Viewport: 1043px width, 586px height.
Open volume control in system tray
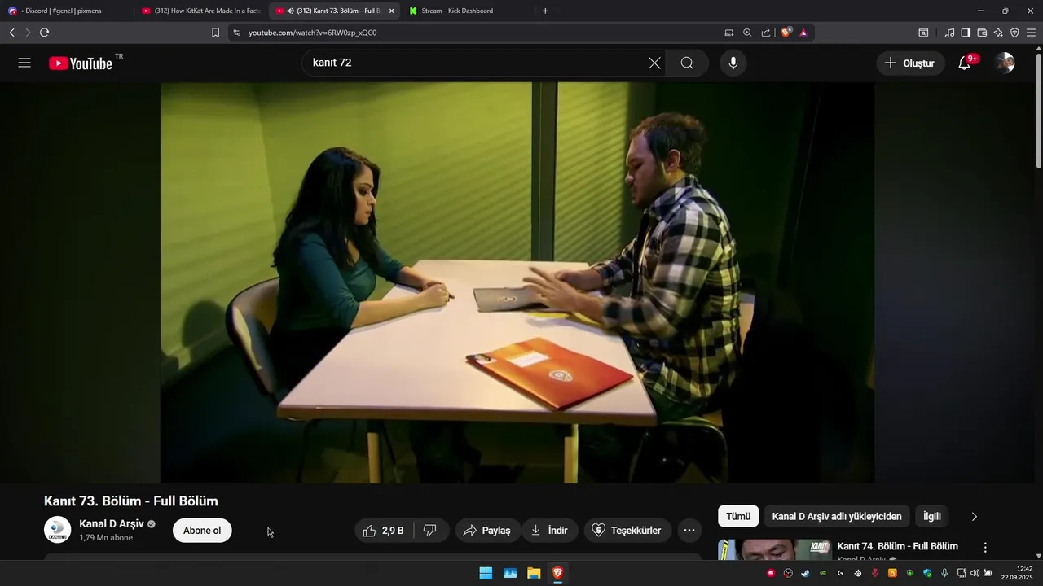coord(975,573)
